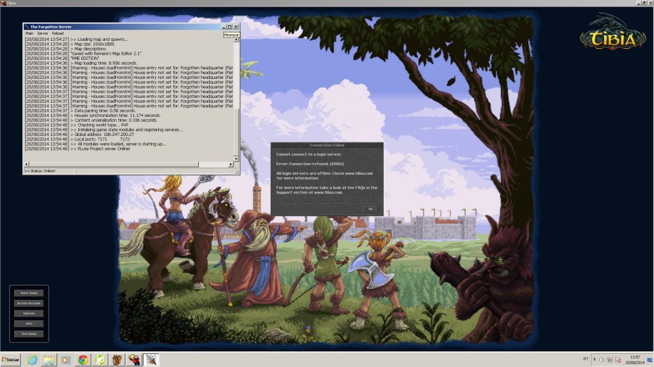
Task: Open the Tibia Options button
Action: point(29,314)
